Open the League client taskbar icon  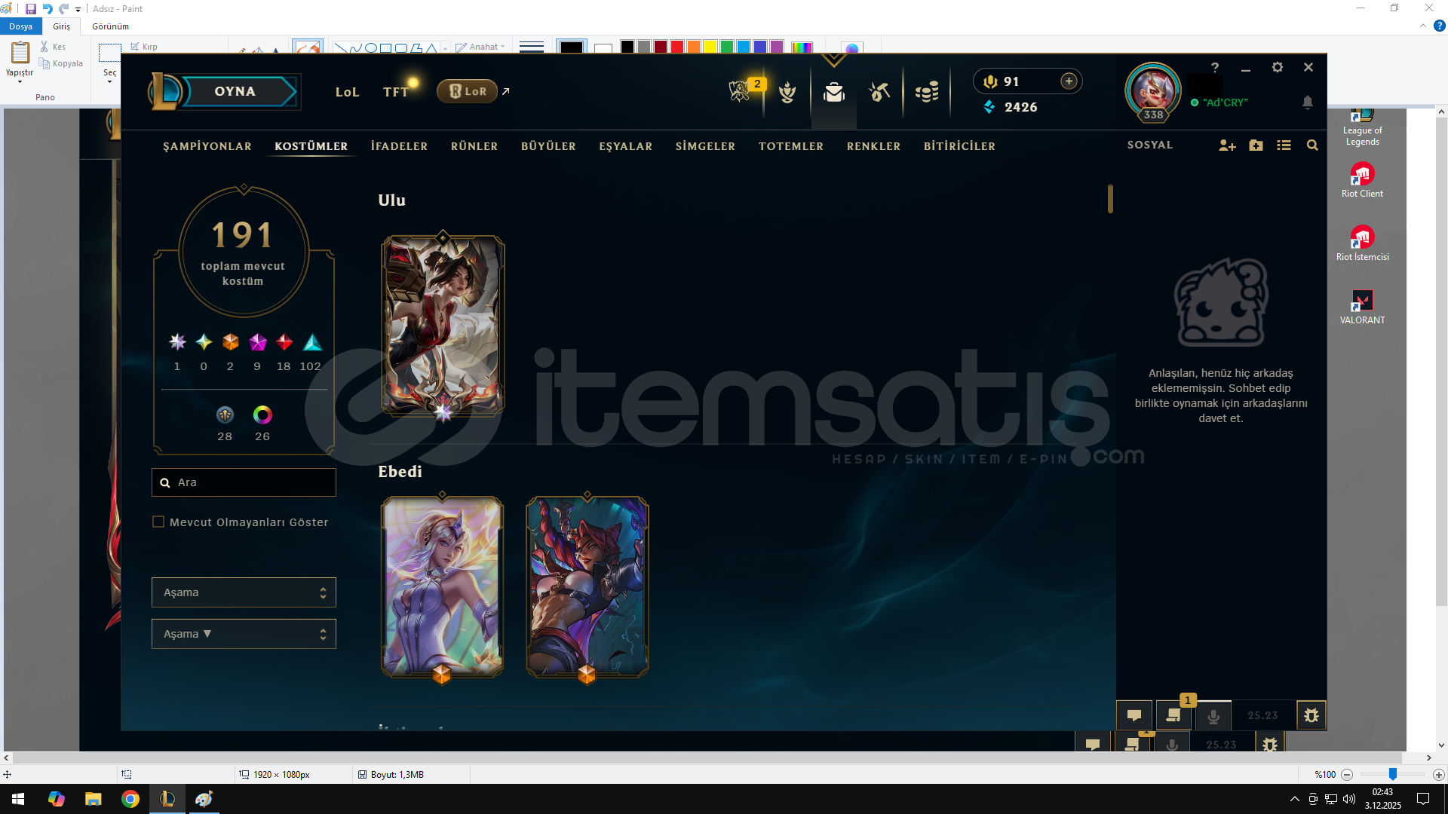(x=167, y=799)
